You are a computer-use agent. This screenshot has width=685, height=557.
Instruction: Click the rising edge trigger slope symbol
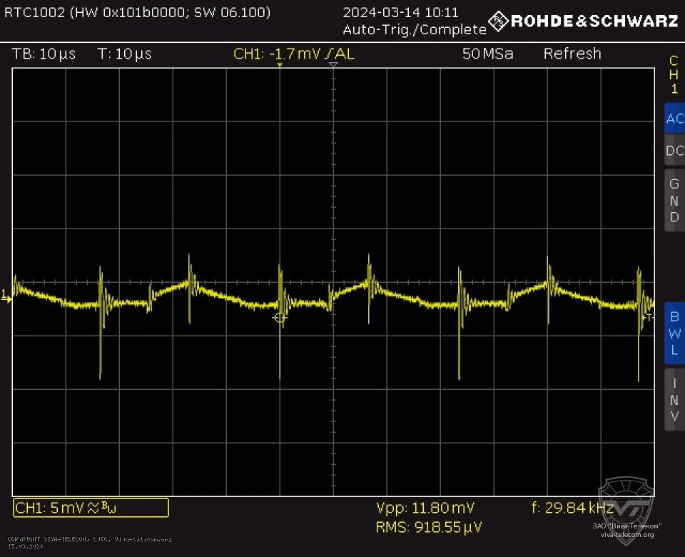(x=329, y=54)
